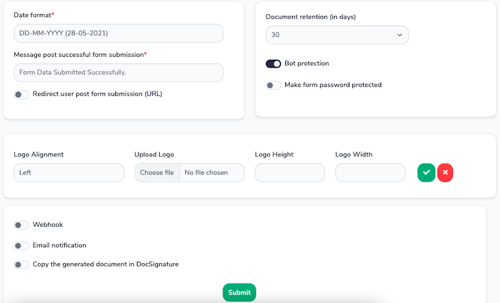Click the 'Document retention (in days)' label
Screen dimensions: 500x303
[311, 17]
